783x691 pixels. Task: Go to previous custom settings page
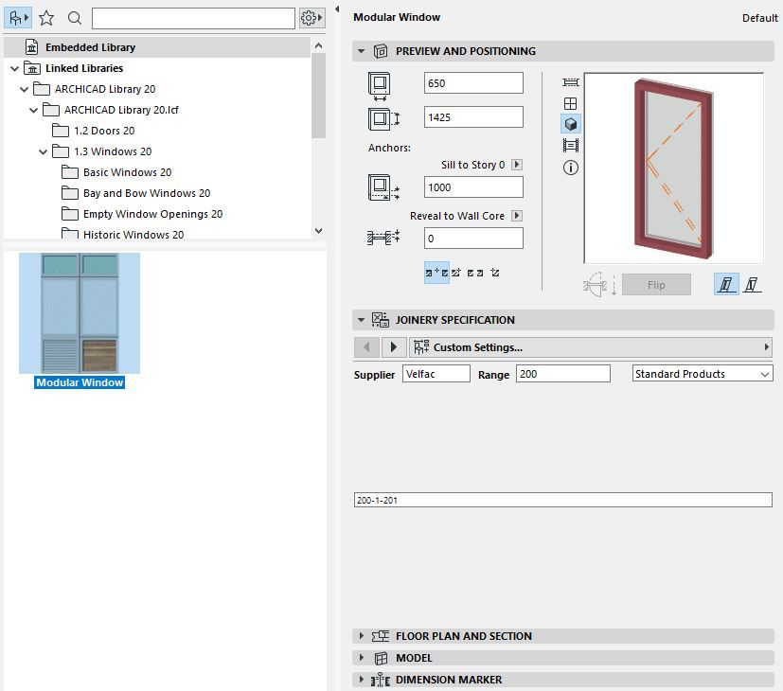point(367,347)
